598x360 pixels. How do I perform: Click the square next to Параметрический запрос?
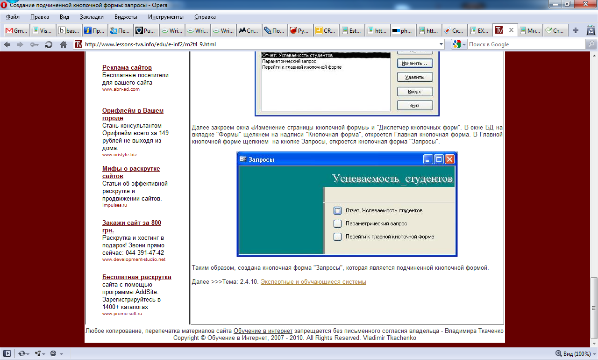click(338, 223)
